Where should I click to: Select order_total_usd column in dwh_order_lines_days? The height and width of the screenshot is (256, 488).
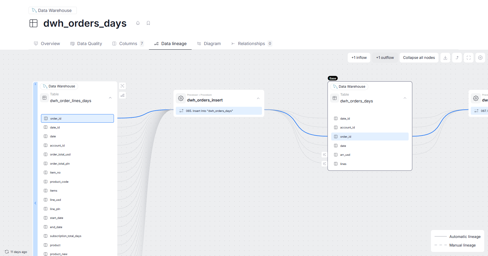60,155
